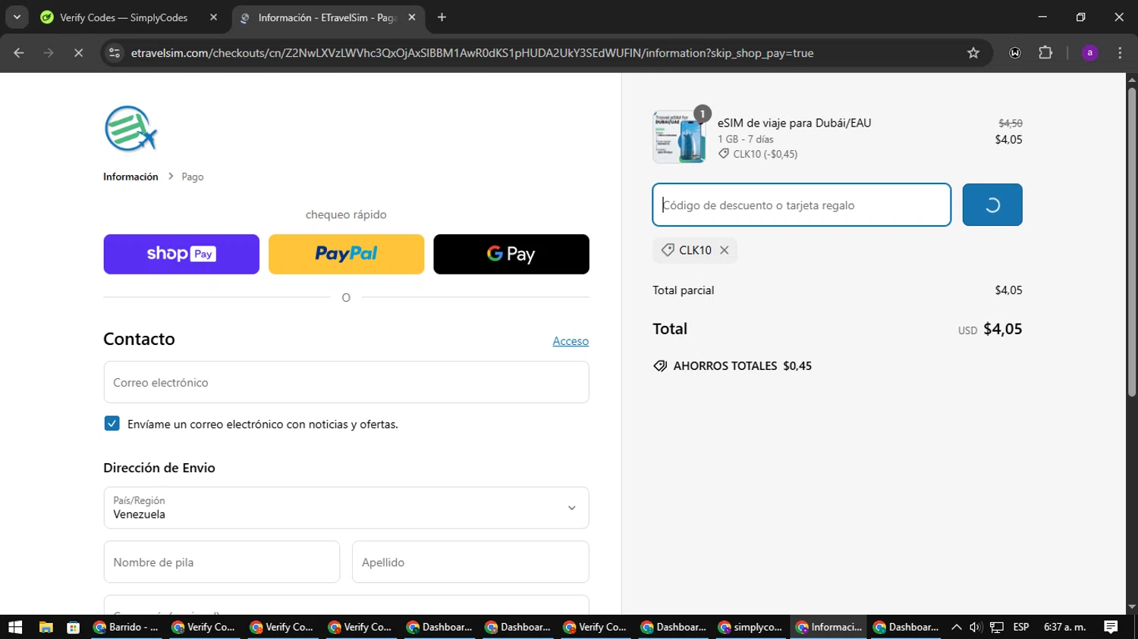This screenshot has width=1138, height=639.
Task: Stop loading the page
Action: pyautogui.click(x=78, y=53)
